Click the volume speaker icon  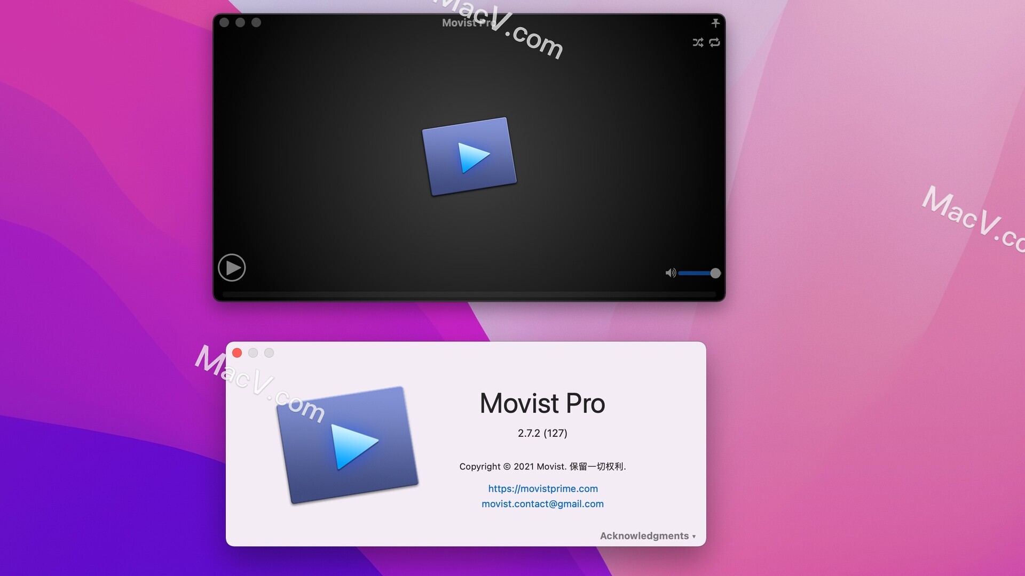[670, 272]
